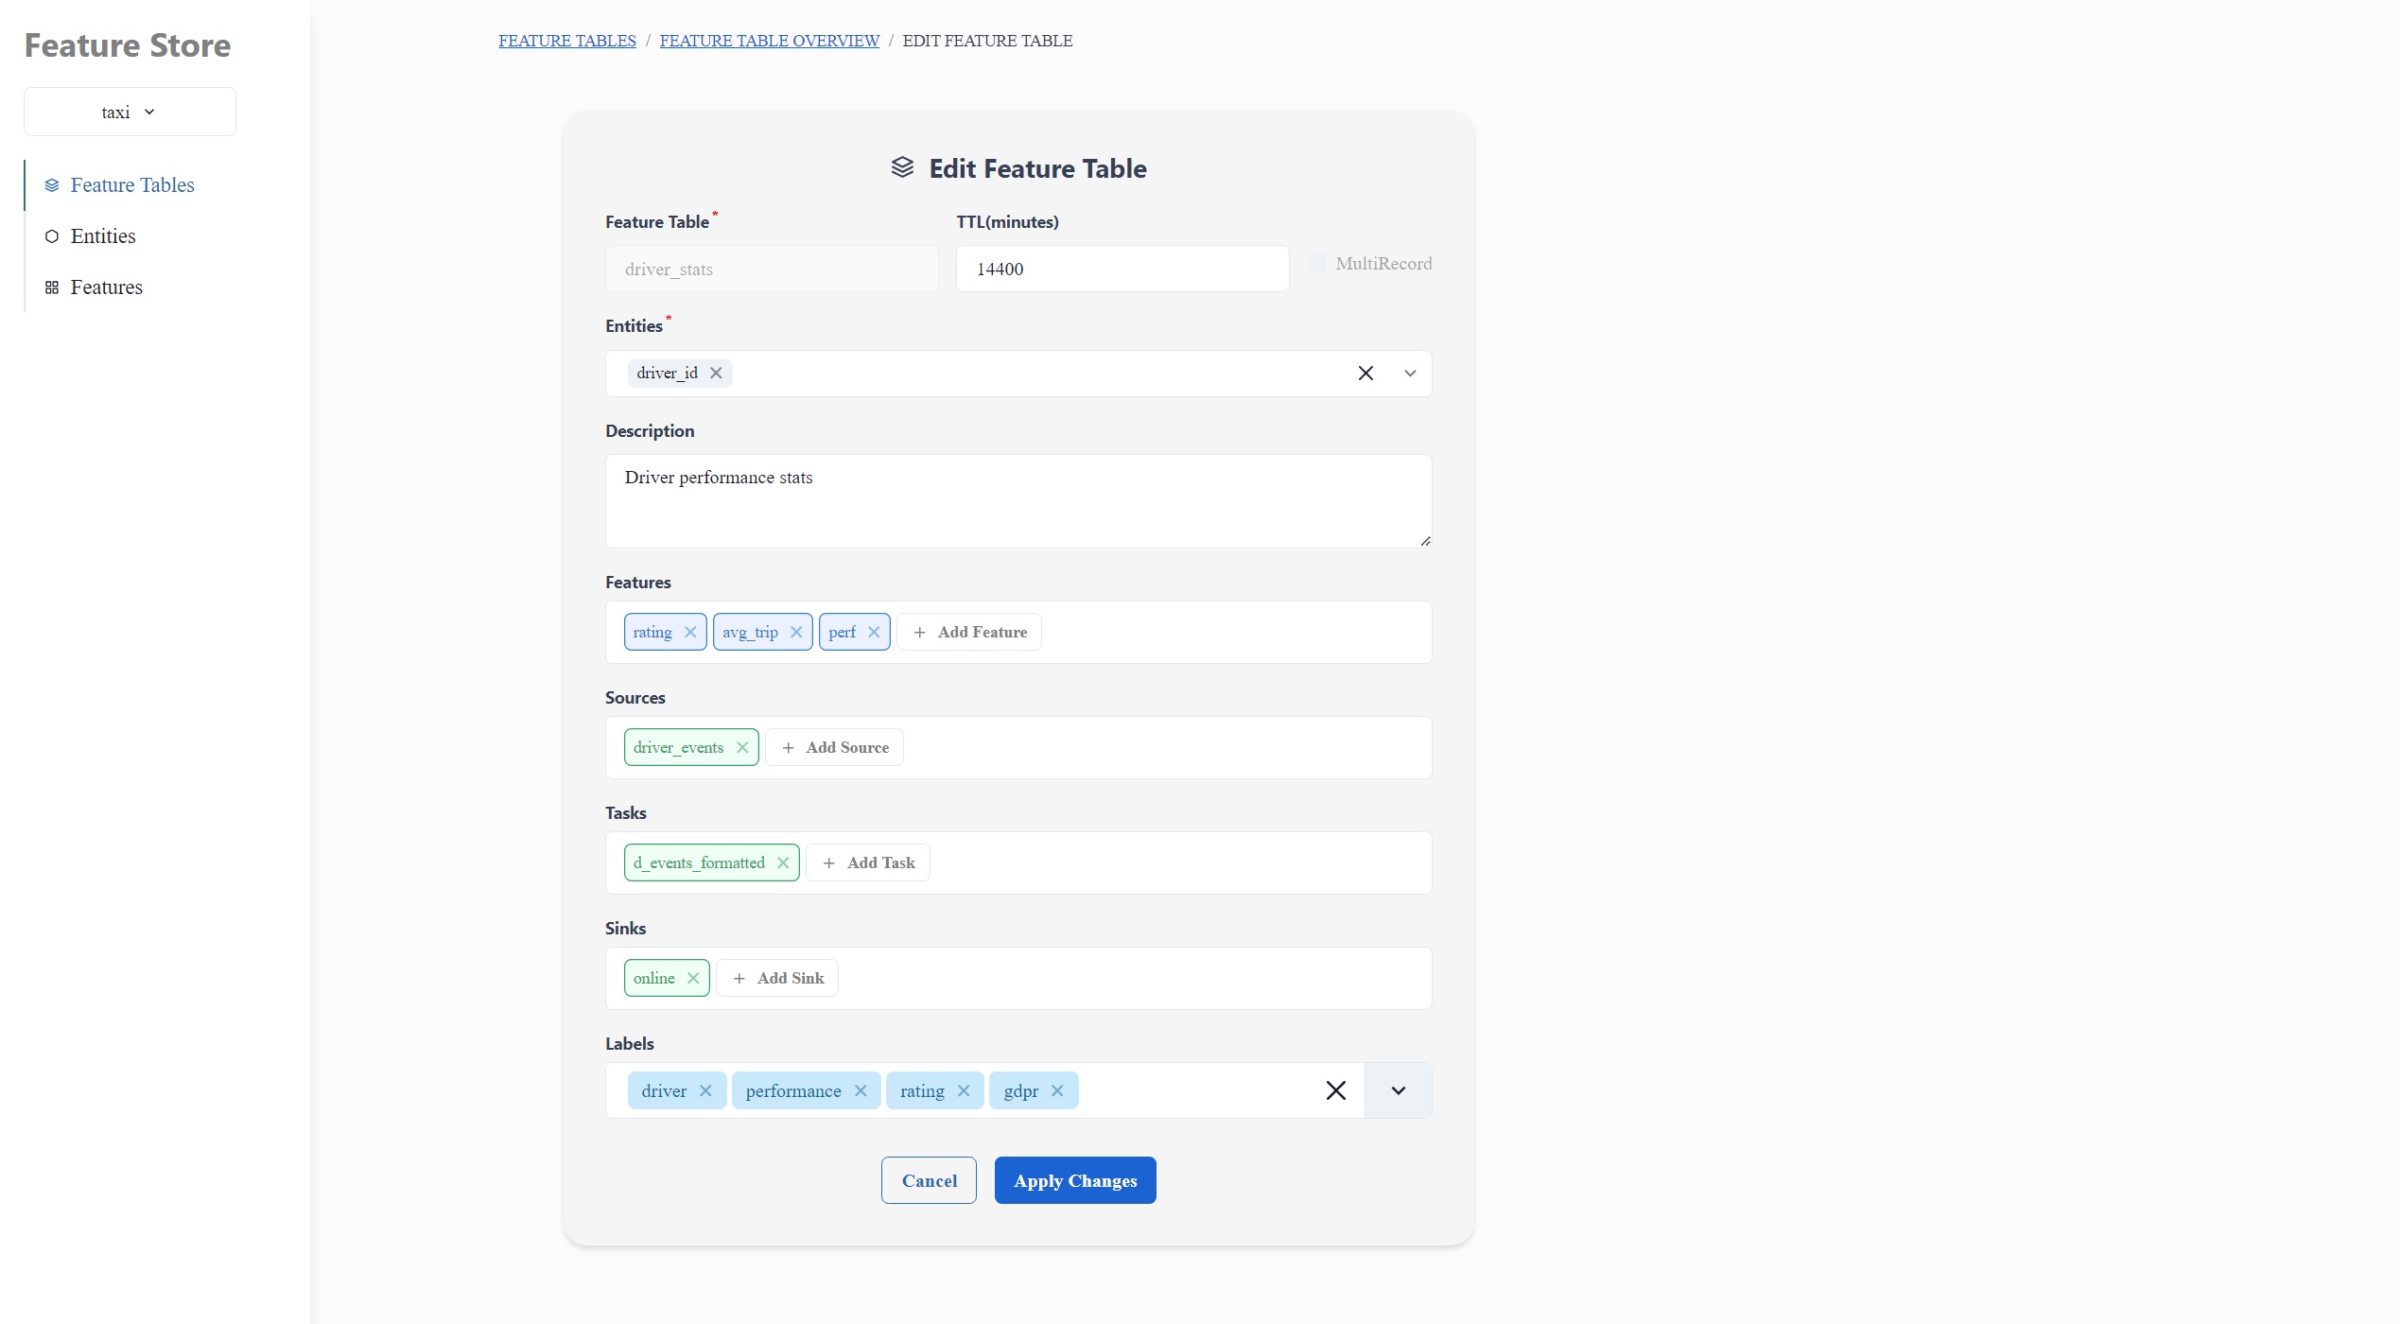Remove the rating feature tag
Viewport: 2400px width, 1324px height.
[690, 633]
